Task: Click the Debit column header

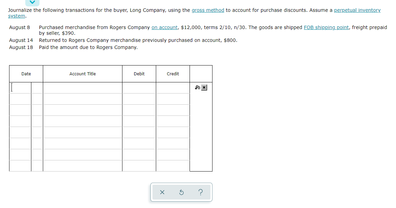Action: [139, 74]
